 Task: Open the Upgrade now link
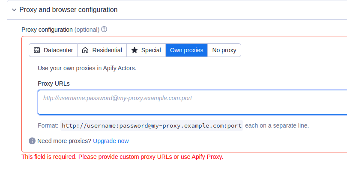(x=111, y=141)
